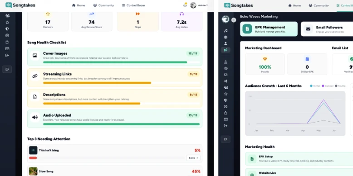Open the credit card icon in right sidebar
Image resolution: width=353 pixels, height=176 pixels.
click(x=226, y=119)
